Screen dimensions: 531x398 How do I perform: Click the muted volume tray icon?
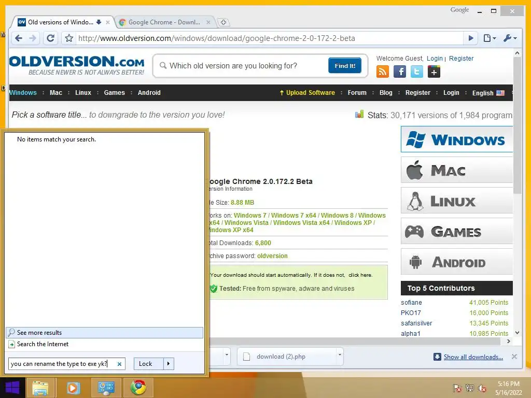coord(482,388)
